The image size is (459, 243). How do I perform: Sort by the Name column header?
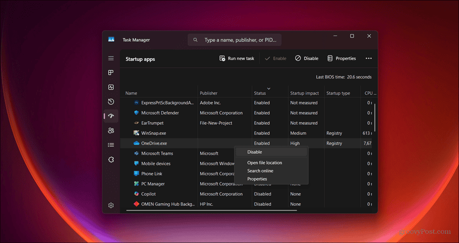[x=131, y=93]
